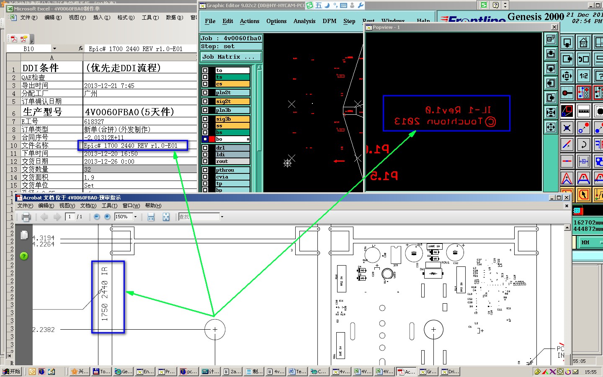The height and width of the screenshot is (377, 603).
Task: Click the Home view icon in Genesis toolbar
Action: (x=583, y=43)
